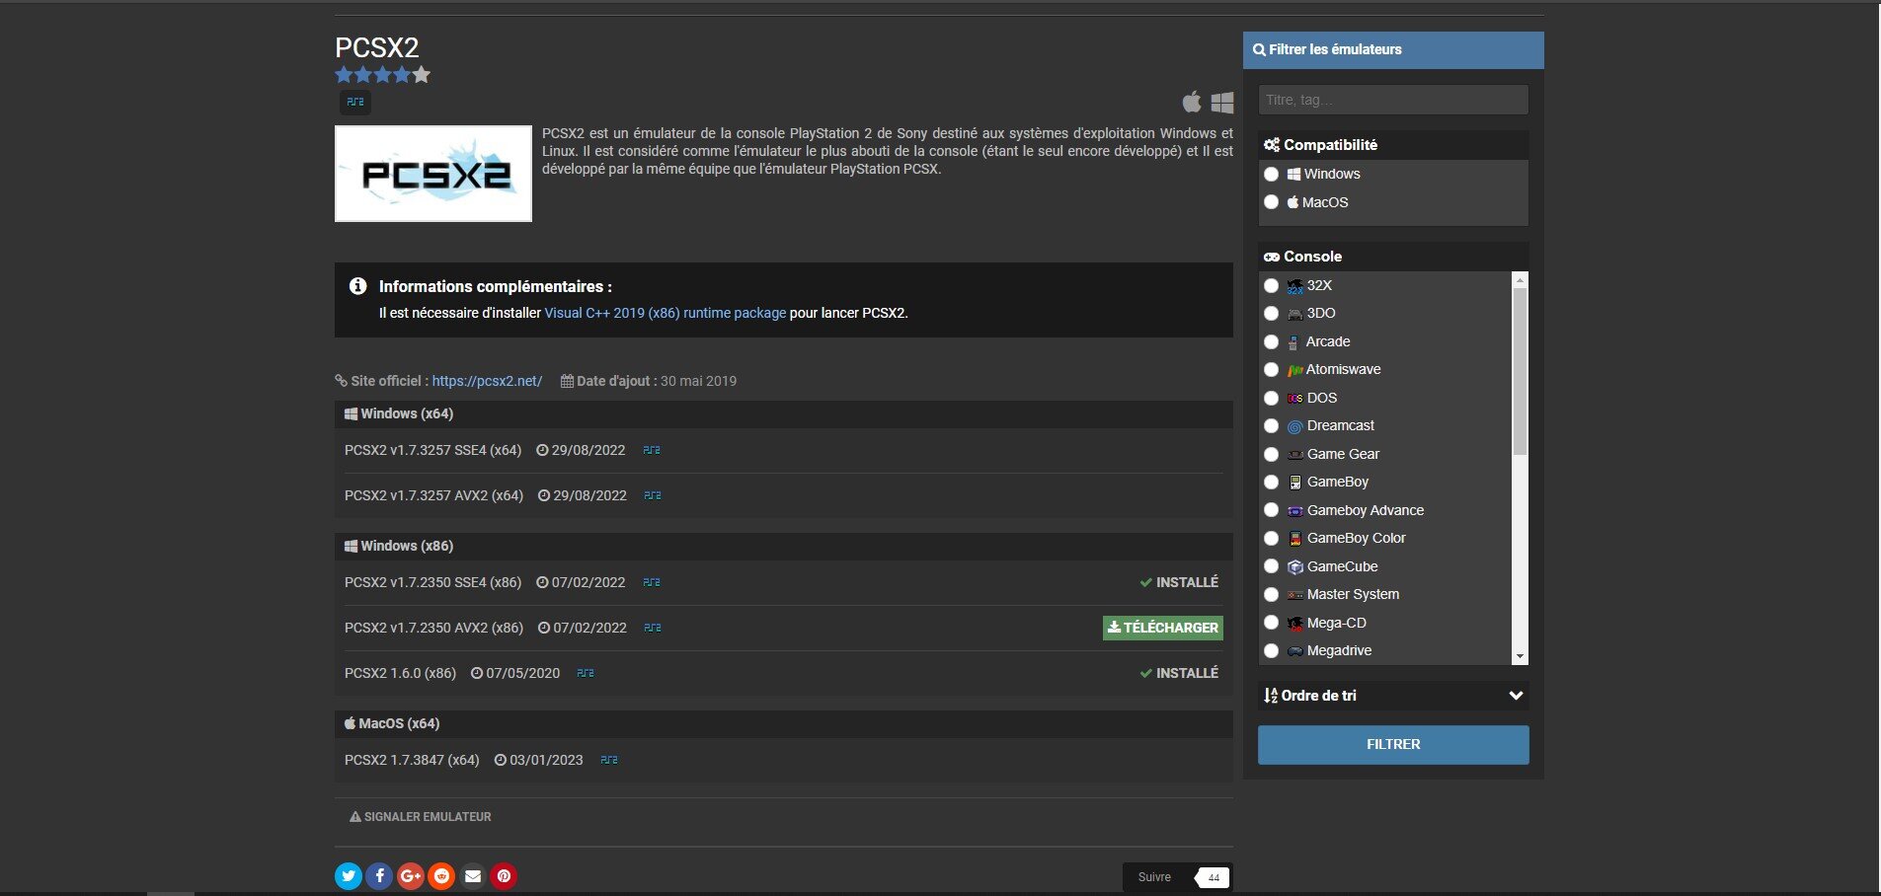The height and width of the screenshot is (896, 1881).
Task: Share the page on Google Plus
Action: pyautogui.click(x=411, y=876)
